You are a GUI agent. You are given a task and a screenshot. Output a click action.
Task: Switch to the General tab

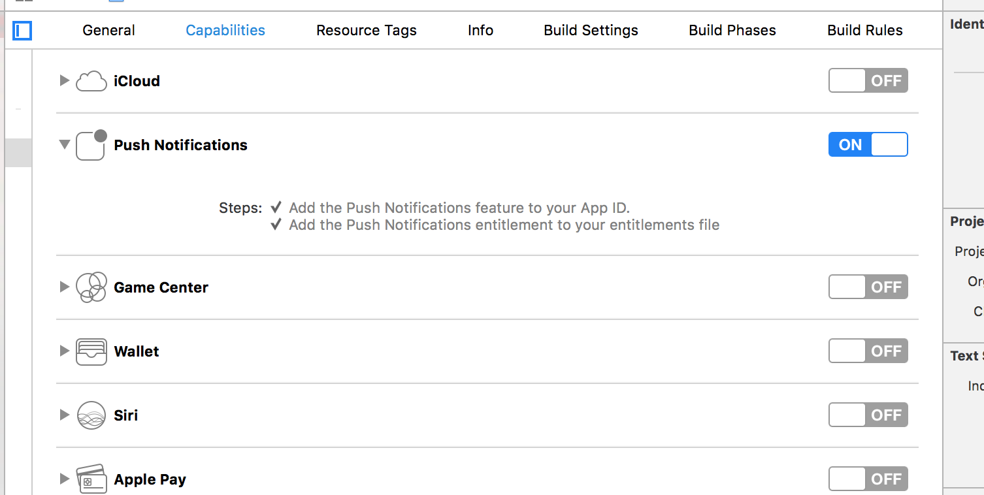(x=108, y=30)
